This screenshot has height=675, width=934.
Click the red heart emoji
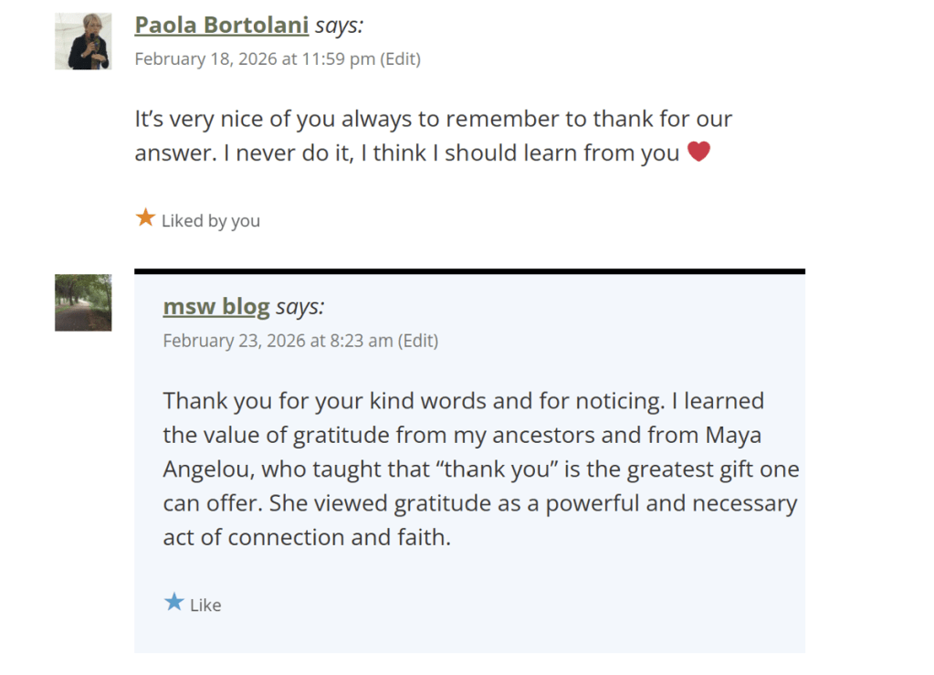pyautogui.click(x=698, y=153)
